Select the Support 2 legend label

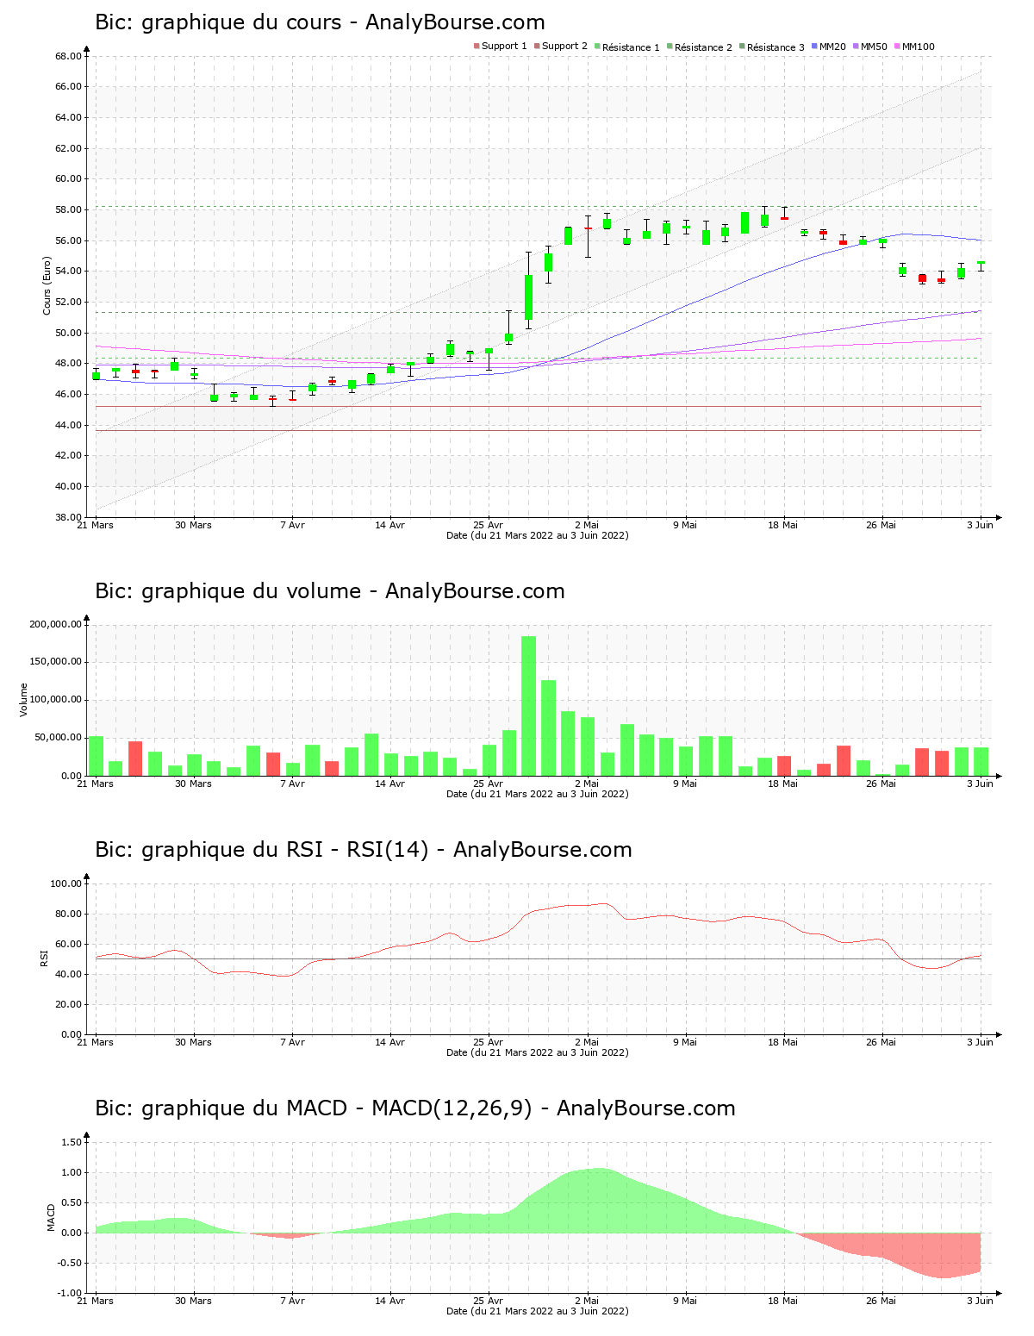(564, 47)
